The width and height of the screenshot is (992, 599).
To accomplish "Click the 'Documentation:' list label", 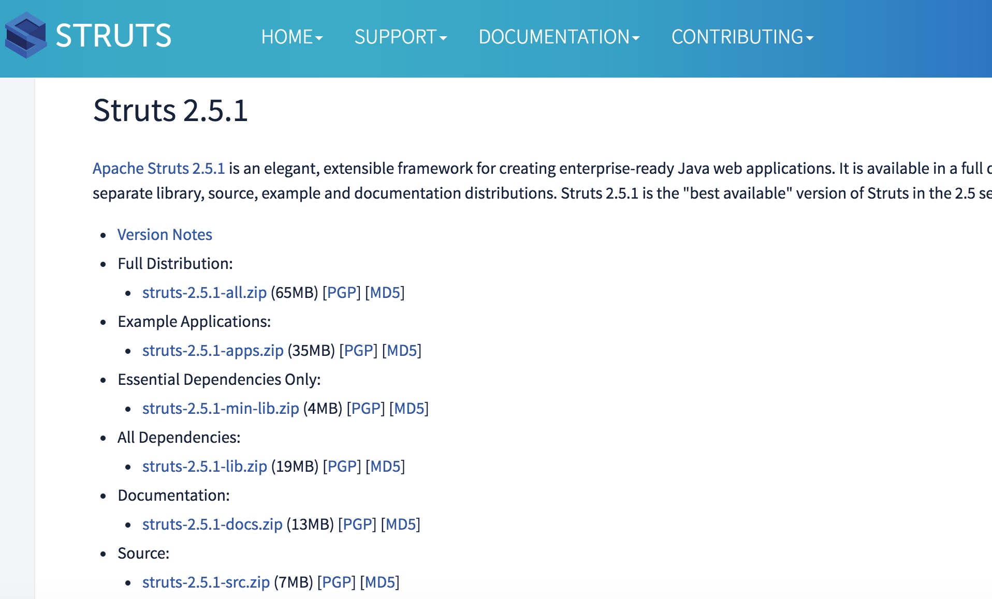I will 173,495.
